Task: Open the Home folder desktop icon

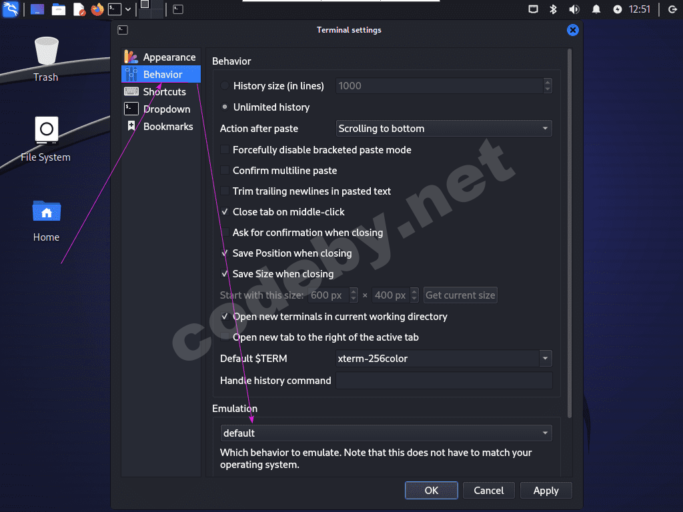Action: 46,221
